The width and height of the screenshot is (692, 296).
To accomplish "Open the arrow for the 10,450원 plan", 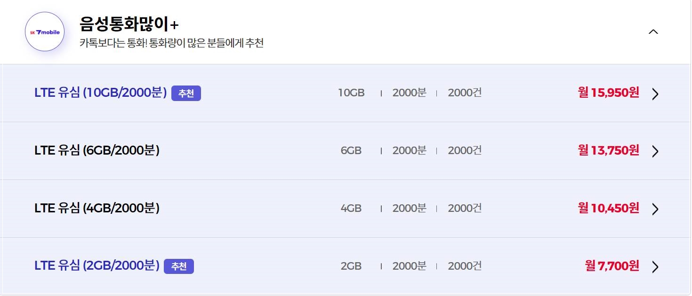I will click(655, 209).
